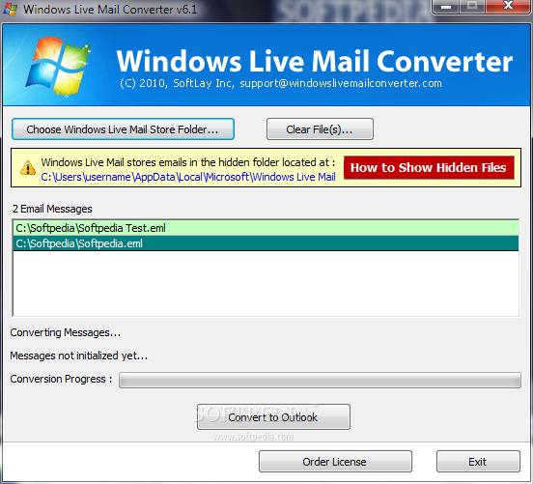Click the Windows flag logo in banner
Image resolution: width=533 pixels, height=484 pixels.
(x=58, y=67)
